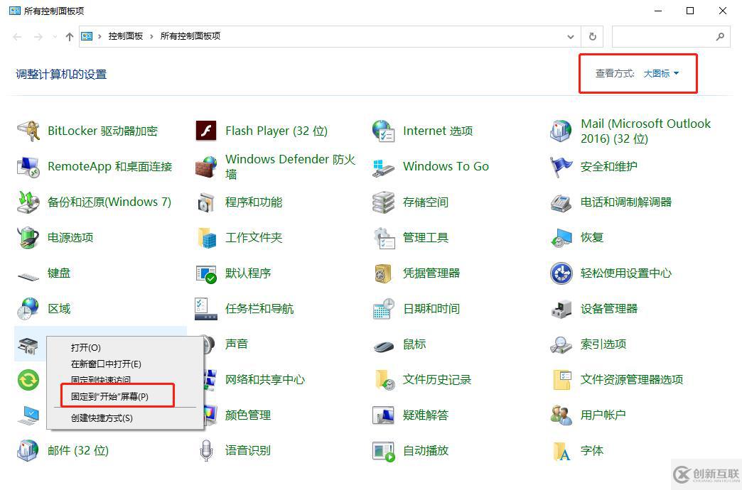Click the 控制面板 breadcrumb link
Viewport: 742px width, 490px height.
[125, 36]
